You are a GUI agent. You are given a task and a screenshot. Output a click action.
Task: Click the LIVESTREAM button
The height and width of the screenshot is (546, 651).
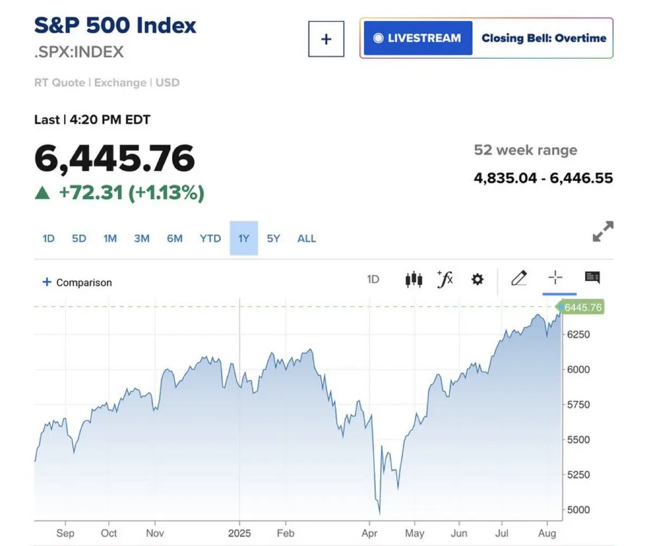pyautogui.click(x=418, y=38)
